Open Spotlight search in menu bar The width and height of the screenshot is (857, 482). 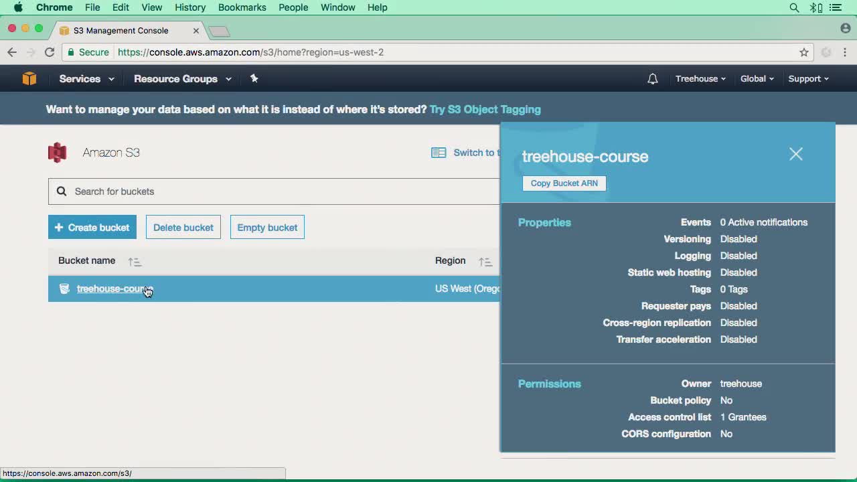(794, 7)
